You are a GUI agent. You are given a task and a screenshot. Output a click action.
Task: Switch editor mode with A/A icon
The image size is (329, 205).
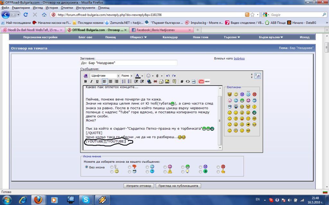coord(257,76)
